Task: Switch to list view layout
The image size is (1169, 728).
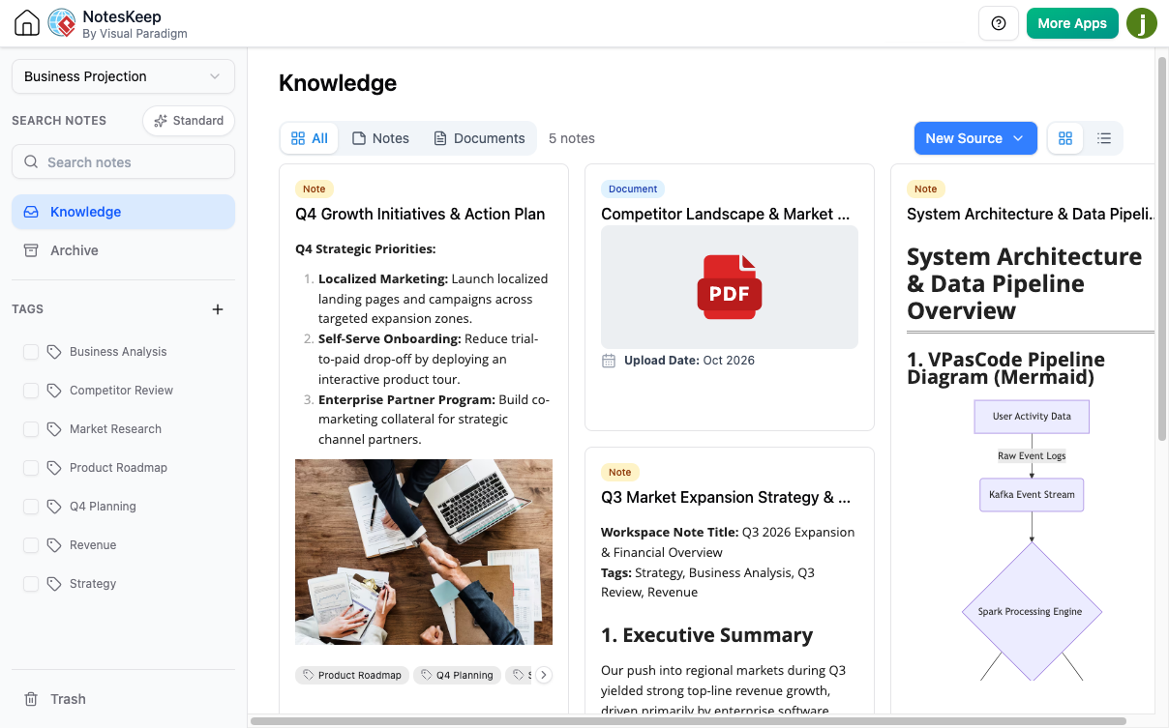Action: (1104, 138)
